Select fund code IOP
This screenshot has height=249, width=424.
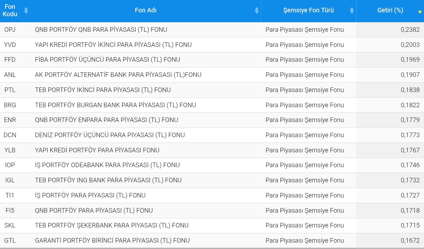tap(10, 165)
